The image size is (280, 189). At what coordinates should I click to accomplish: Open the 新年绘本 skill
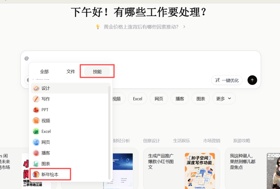pos(50,175)
